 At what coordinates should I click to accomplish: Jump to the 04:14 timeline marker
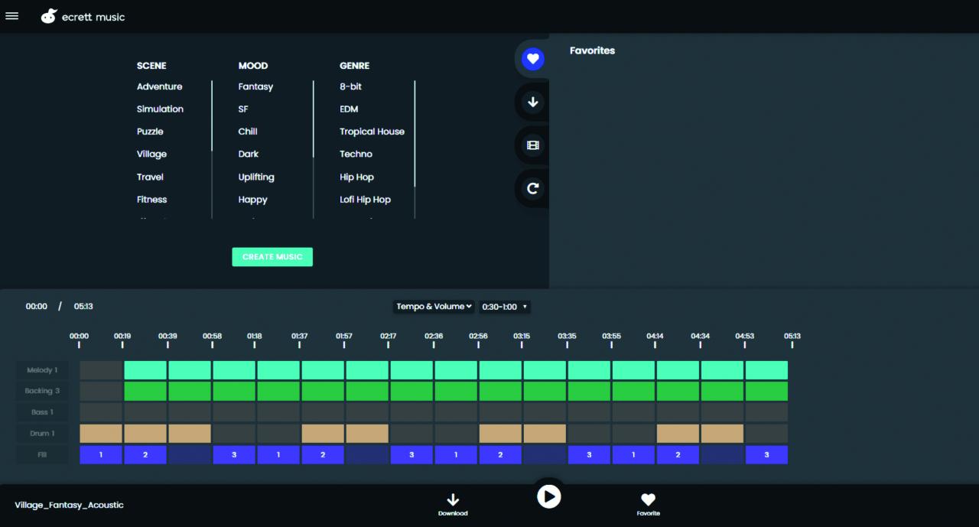click(655, 340)
